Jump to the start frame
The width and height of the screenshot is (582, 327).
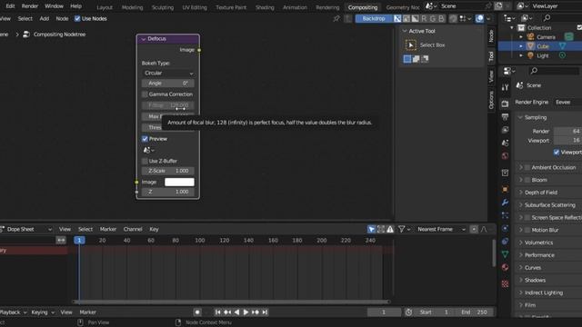click(x=218, y=312)
